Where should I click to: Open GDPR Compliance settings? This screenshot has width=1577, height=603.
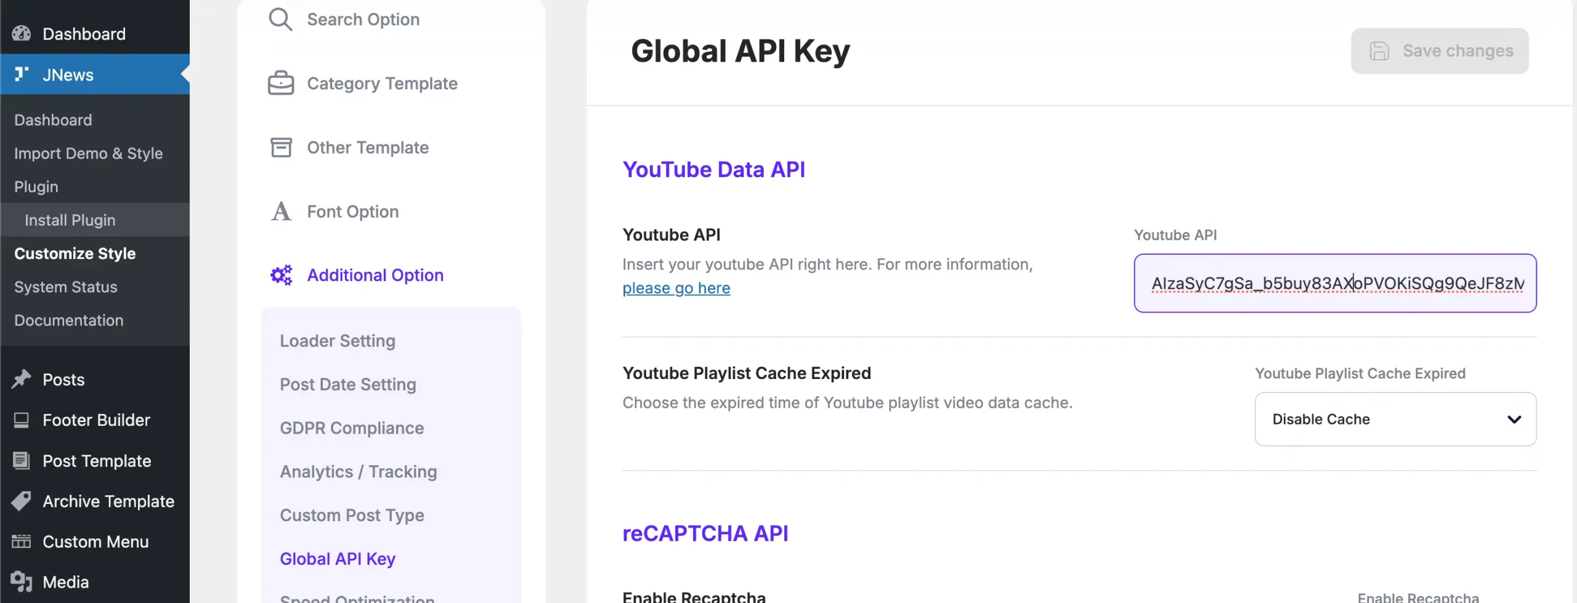pos(351,428)
